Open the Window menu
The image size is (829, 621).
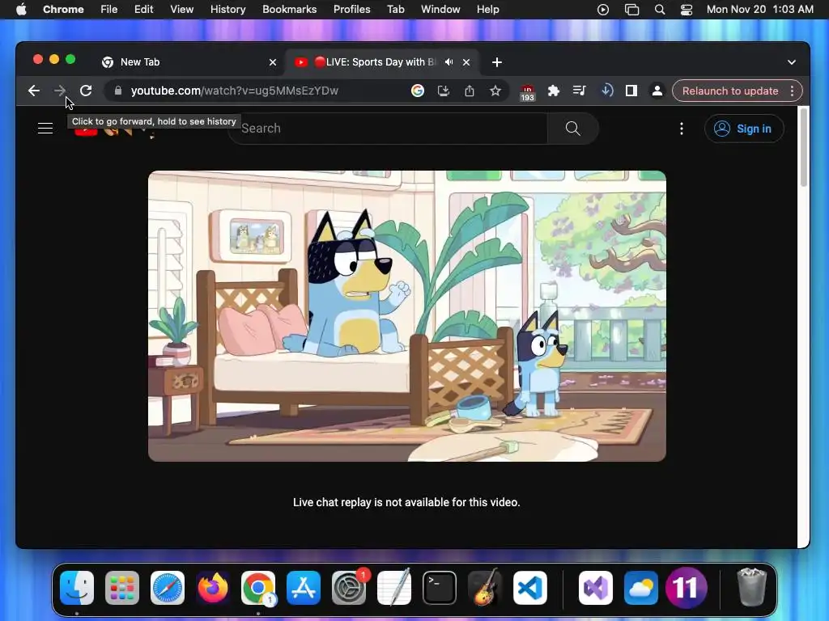440,9
